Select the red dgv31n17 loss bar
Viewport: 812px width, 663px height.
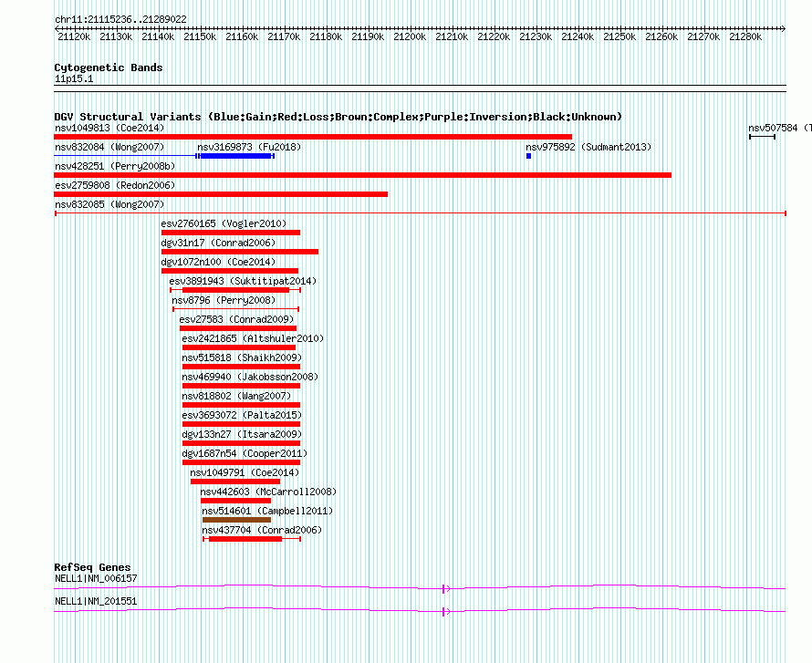click(x=240, y=252)
